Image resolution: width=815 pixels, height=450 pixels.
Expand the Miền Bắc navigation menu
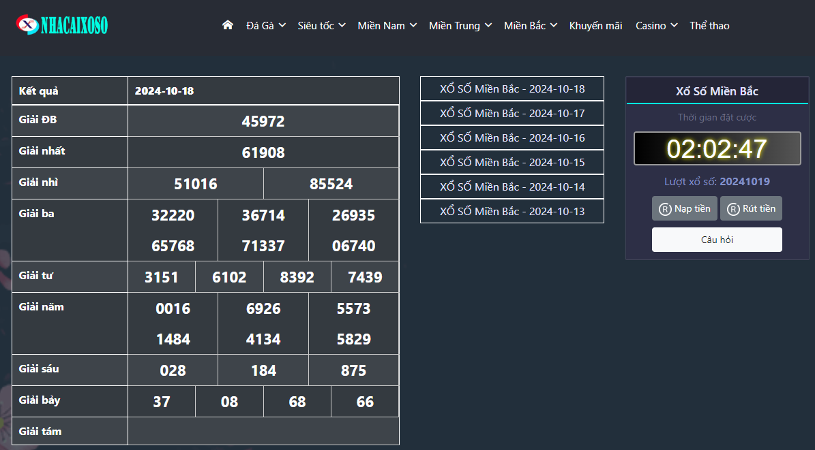(531, 26)
